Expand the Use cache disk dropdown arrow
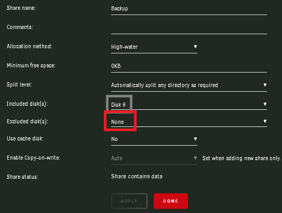The height and width of the screenshot is (213, 282). coord(195,139)
